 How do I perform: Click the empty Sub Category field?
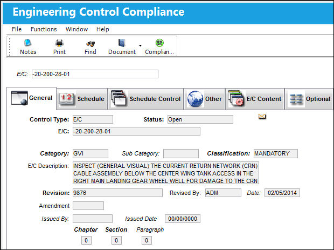[181, 153]
